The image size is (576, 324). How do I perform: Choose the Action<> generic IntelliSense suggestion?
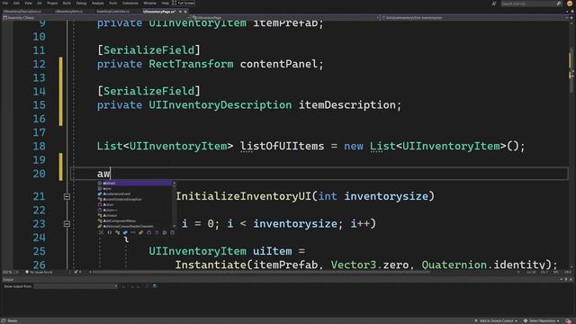click(x=134, y=210)
